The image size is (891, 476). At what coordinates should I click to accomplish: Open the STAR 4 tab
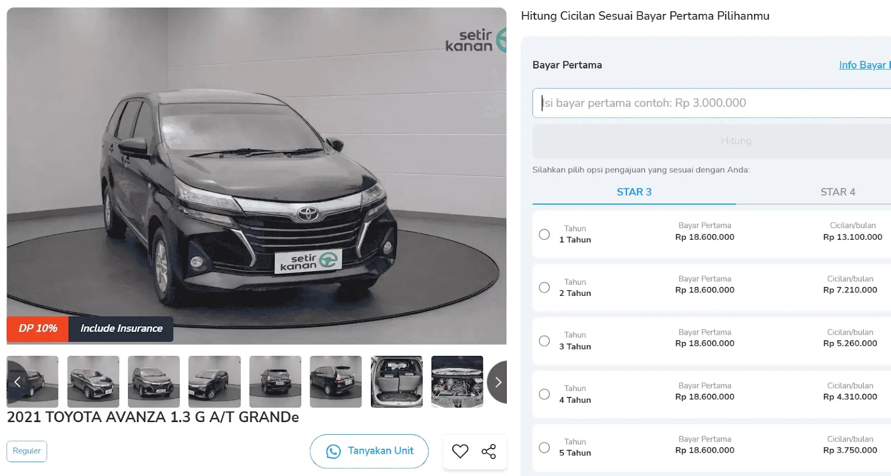pyautogui.click(x=837, y=192)
